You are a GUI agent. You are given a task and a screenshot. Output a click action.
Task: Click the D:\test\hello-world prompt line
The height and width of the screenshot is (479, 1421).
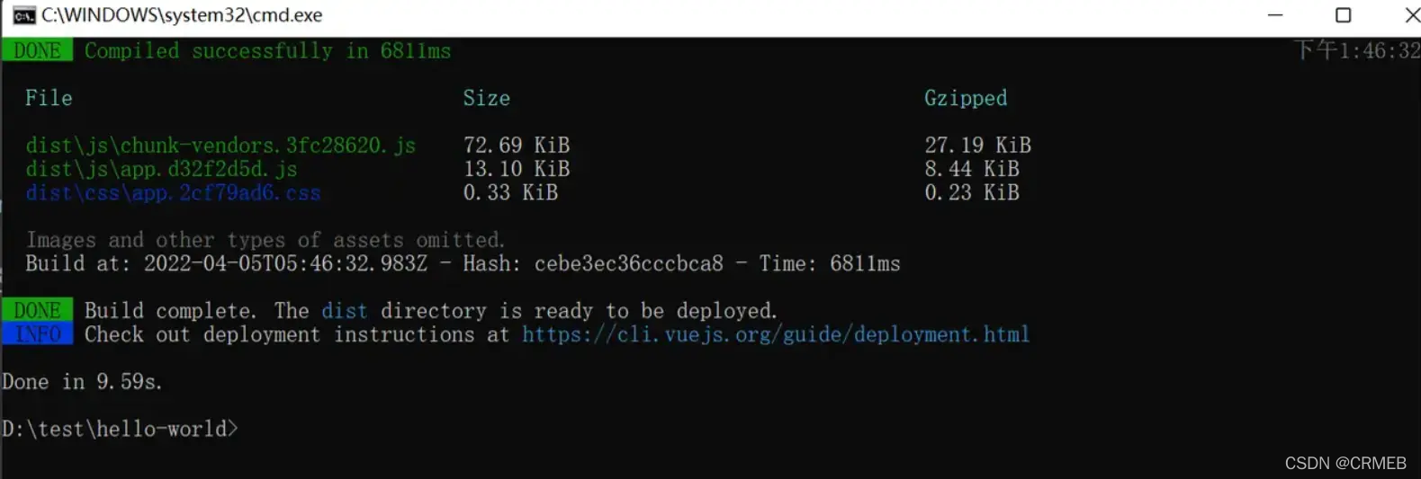(120, 429)
